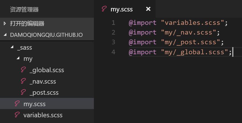
Task: Close the my.scss editor tab
Action: (x=148, y=9)
